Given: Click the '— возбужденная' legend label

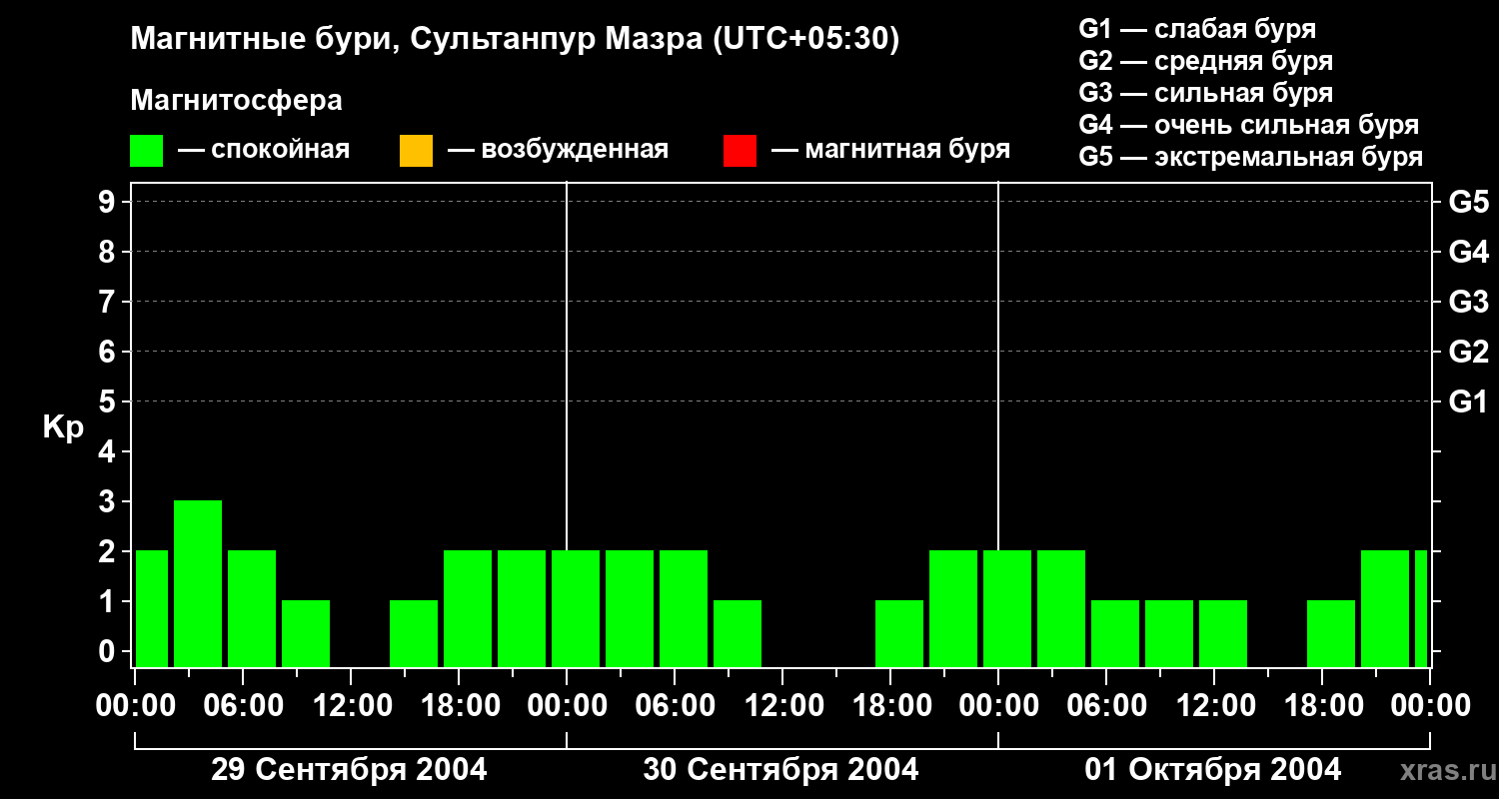Looking at the screenshot, I should click(558, 151).
